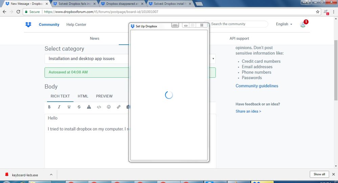Click the Share an idea link
Screen dimensions: 338x183
[x=248, y=111]
